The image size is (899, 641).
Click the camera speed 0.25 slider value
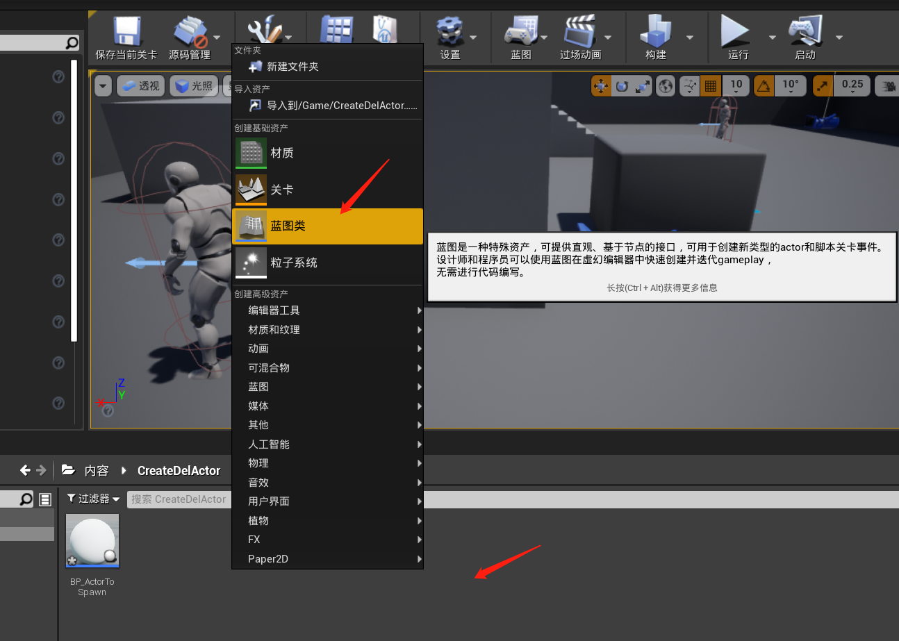click(x=851, y=85)
